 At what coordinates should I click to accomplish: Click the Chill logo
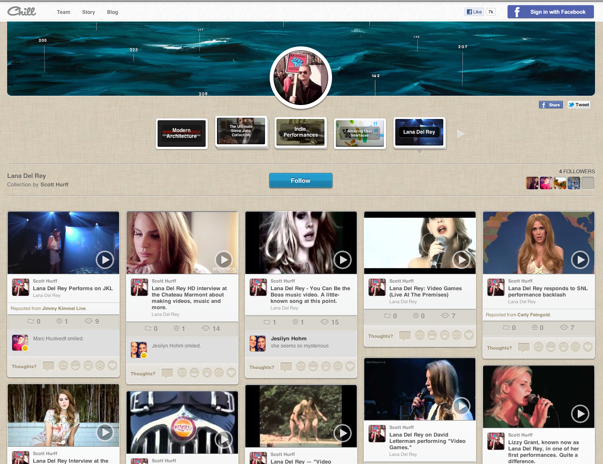[x=21, y=11]
